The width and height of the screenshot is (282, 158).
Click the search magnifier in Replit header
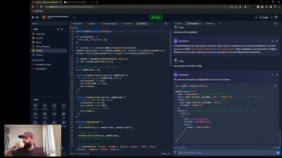tap(256, 18)
